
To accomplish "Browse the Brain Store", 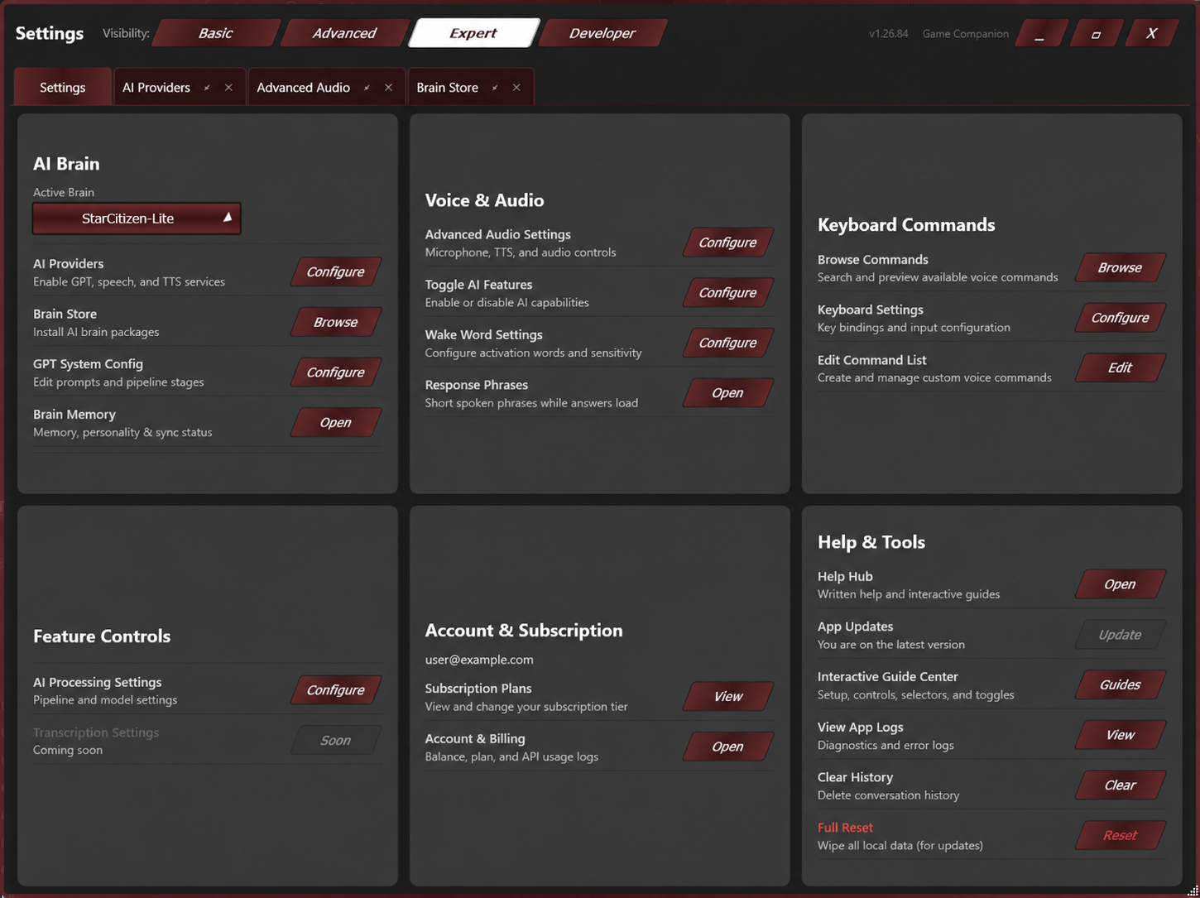I will click(335, 322).
